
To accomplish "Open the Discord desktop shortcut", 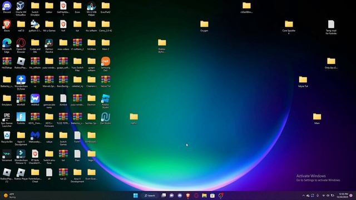I will [7, 7].
